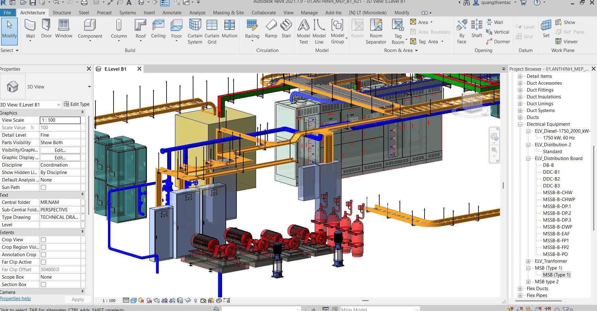Click Reveal Hidden Elements lightbulb icon
Viewport: 597px width, 311px height.
coord(196,300)
